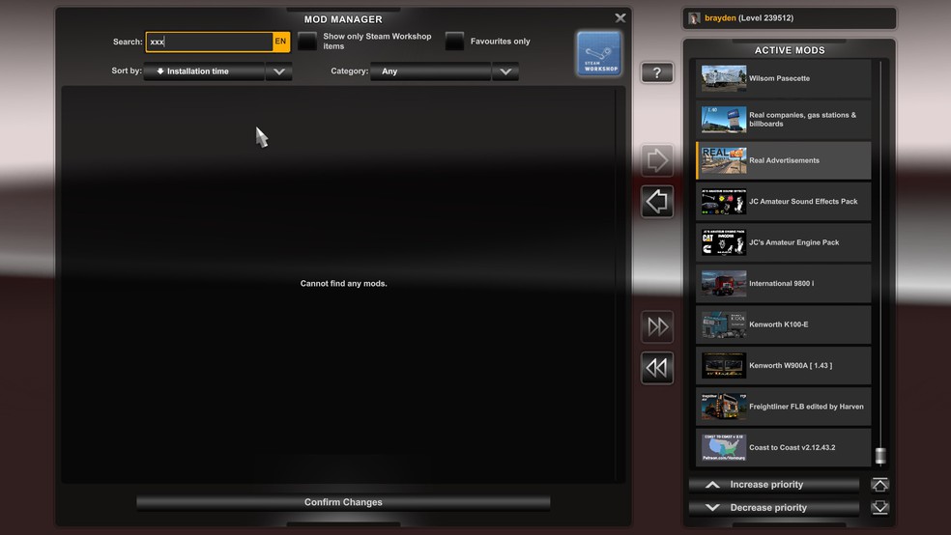Activate all mods with double right arrow

(657, 326)
